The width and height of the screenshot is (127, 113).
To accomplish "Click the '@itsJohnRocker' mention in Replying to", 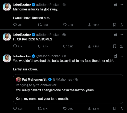I will (x=44, y=85).
